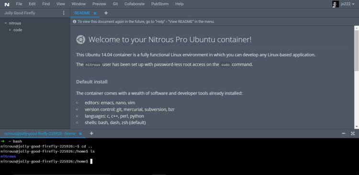This screenshot has height=175, width=359.
Task: Click the scrollbar down arrow in README pane
Action: 357,127
